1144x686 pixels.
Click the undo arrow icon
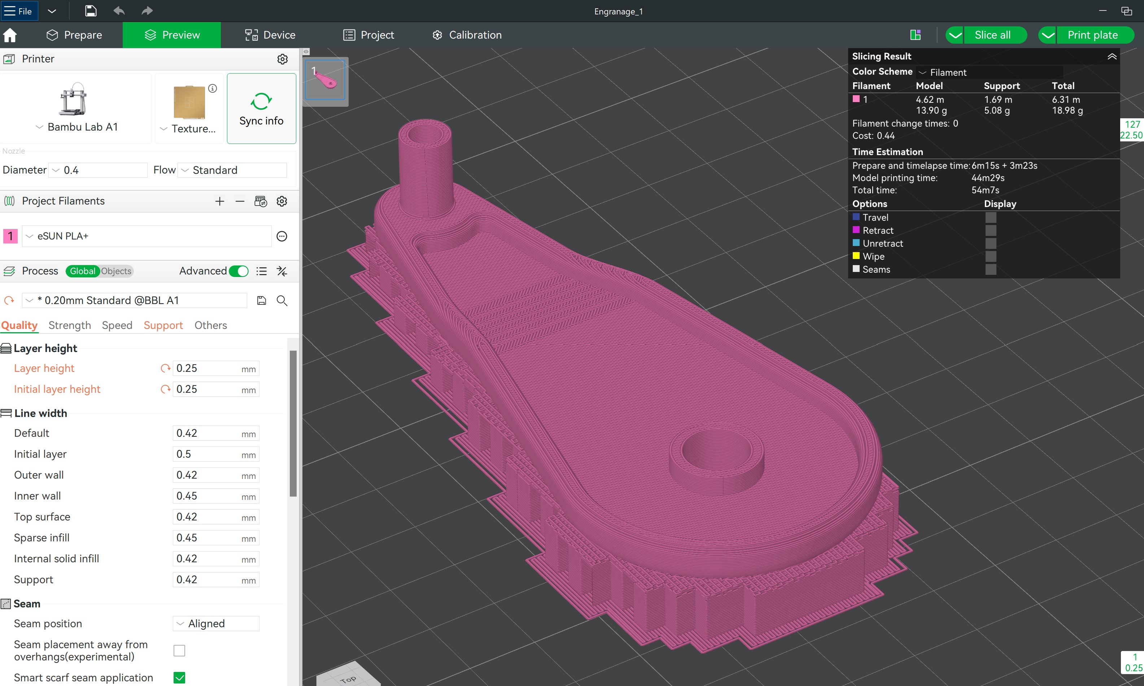[x=119, y=11]
